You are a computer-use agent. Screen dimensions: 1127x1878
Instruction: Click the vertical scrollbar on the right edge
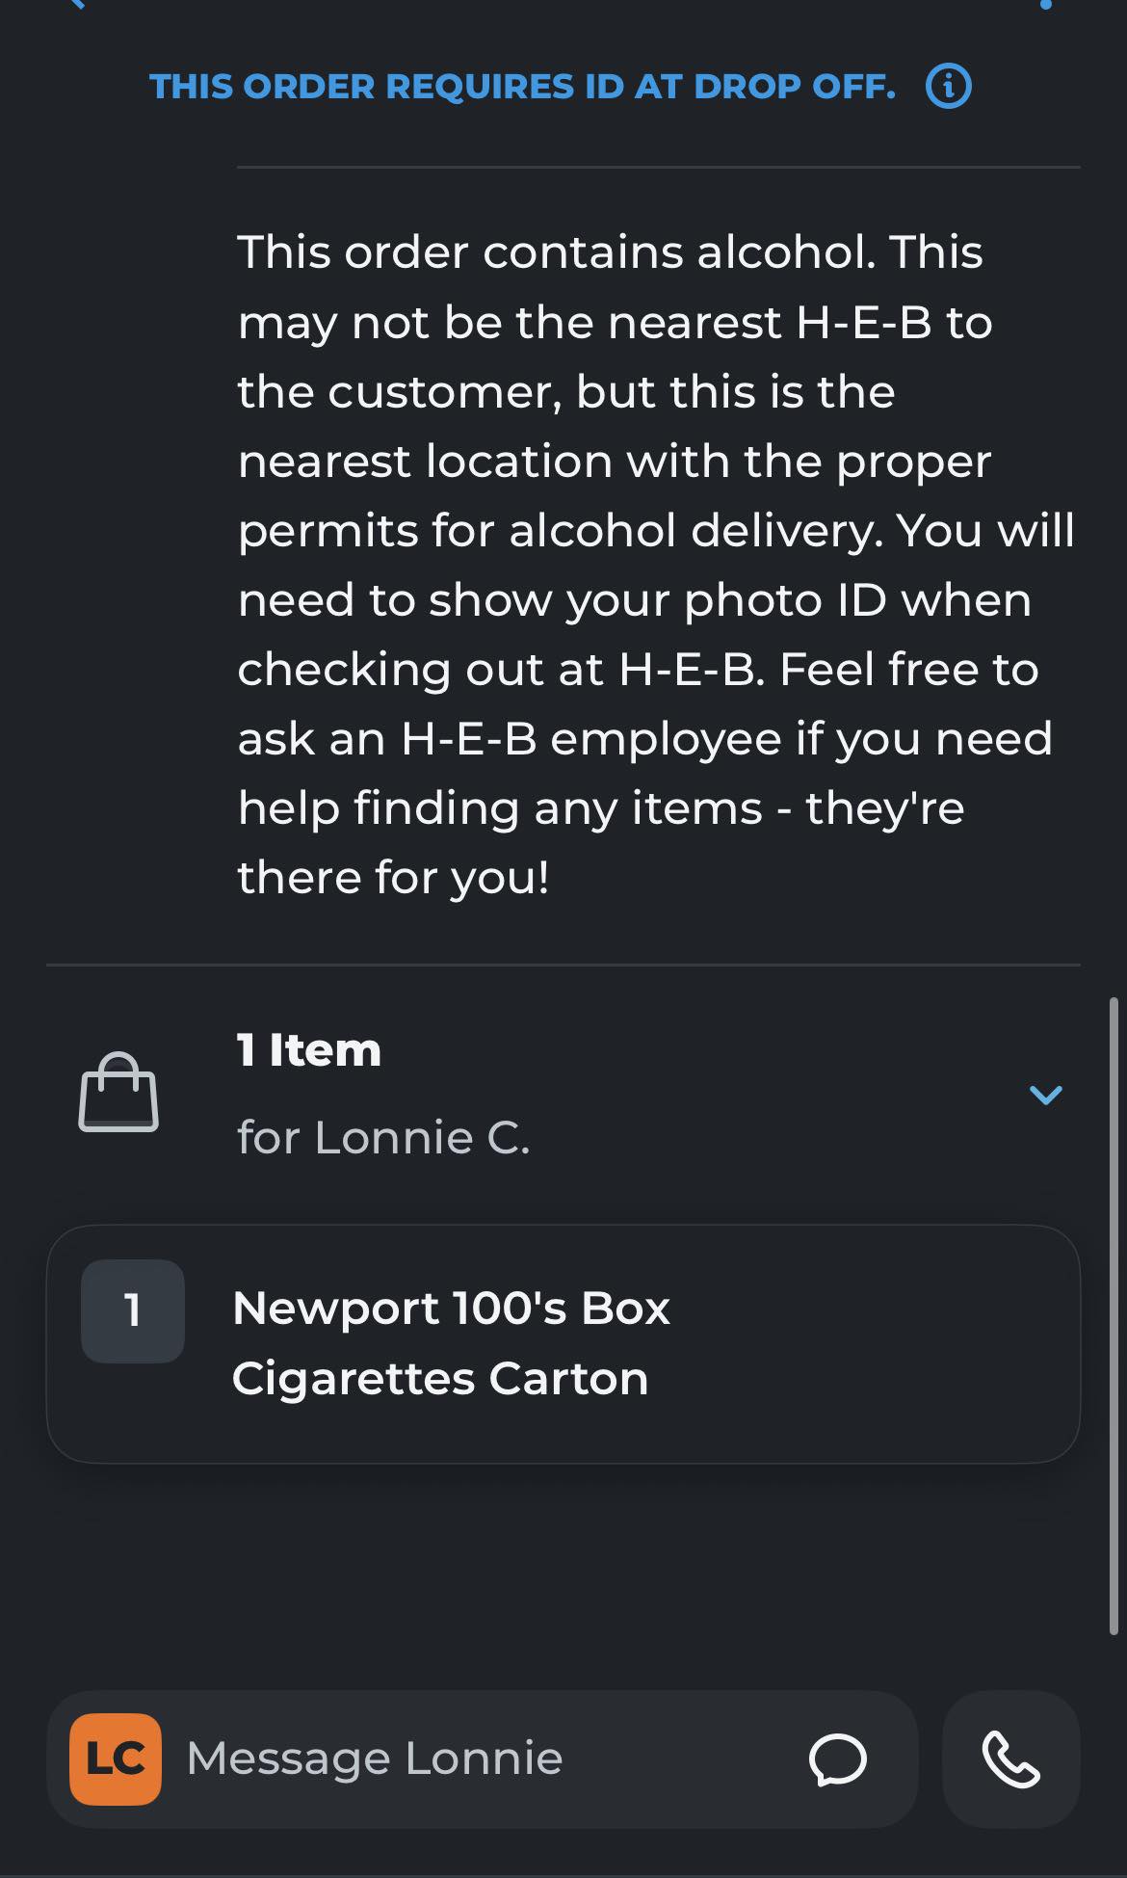tap(1114, 1316)
